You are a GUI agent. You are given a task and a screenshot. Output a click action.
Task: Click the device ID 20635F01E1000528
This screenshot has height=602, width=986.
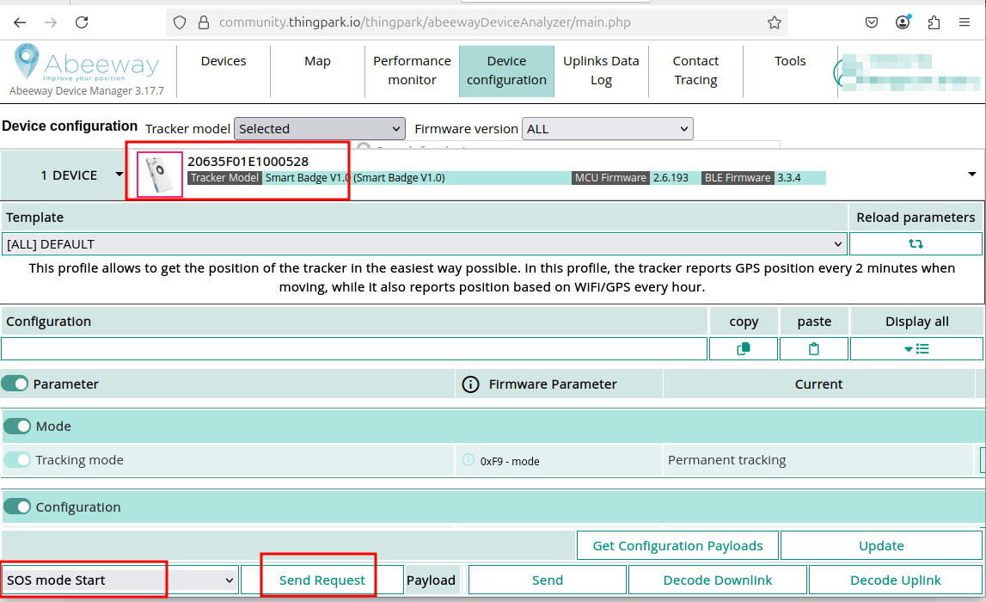coord(248,162)
